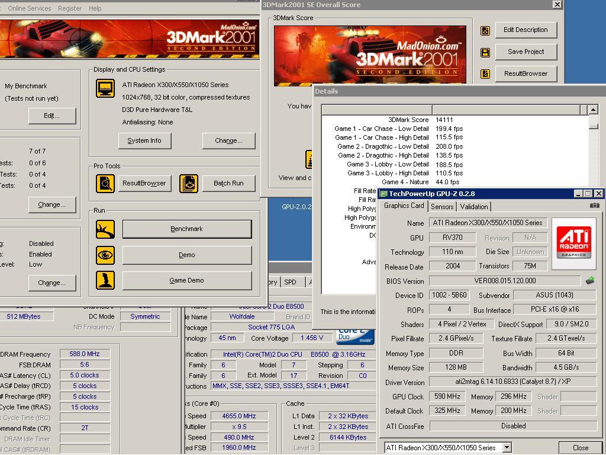Open the Register menu in 3DMark

pos(70,8)
